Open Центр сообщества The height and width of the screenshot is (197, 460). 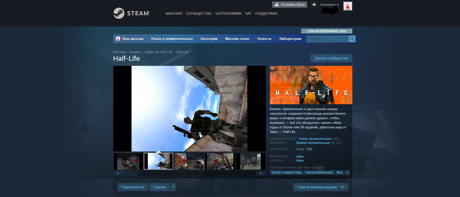click(332, 58)
